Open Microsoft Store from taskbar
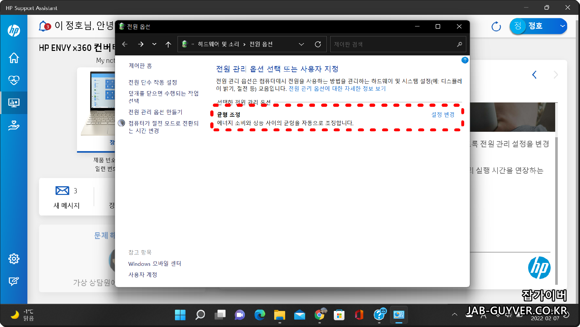This screenshot has width=580, height=327. 339,315
